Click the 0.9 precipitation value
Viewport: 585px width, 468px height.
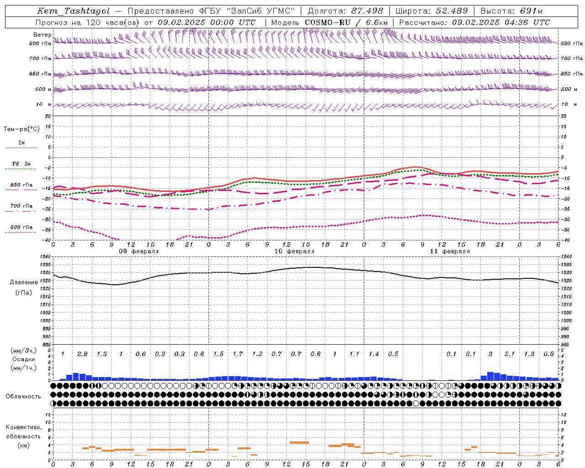[548, 354]
